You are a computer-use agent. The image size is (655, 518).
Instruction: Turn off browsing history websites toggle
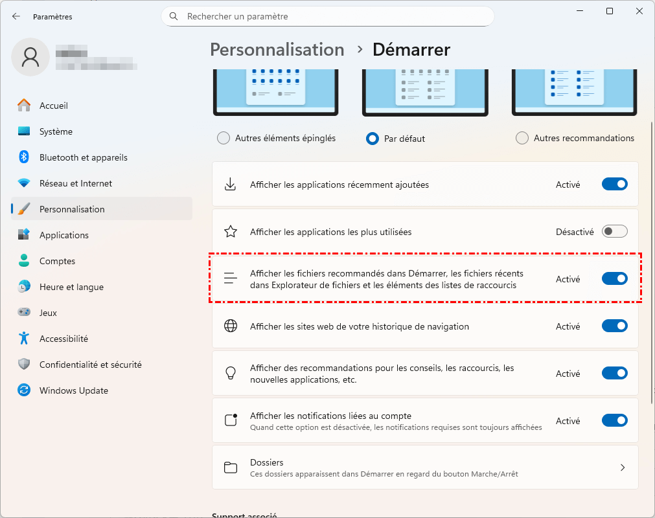click(x=614, y=326)
